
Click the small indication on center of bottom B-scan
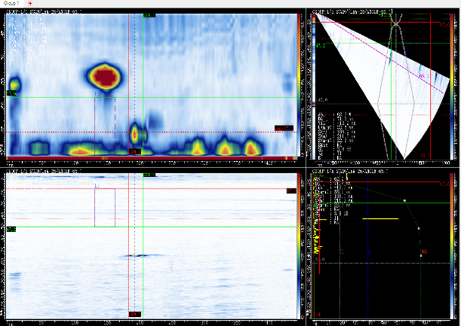pos(135,255)
